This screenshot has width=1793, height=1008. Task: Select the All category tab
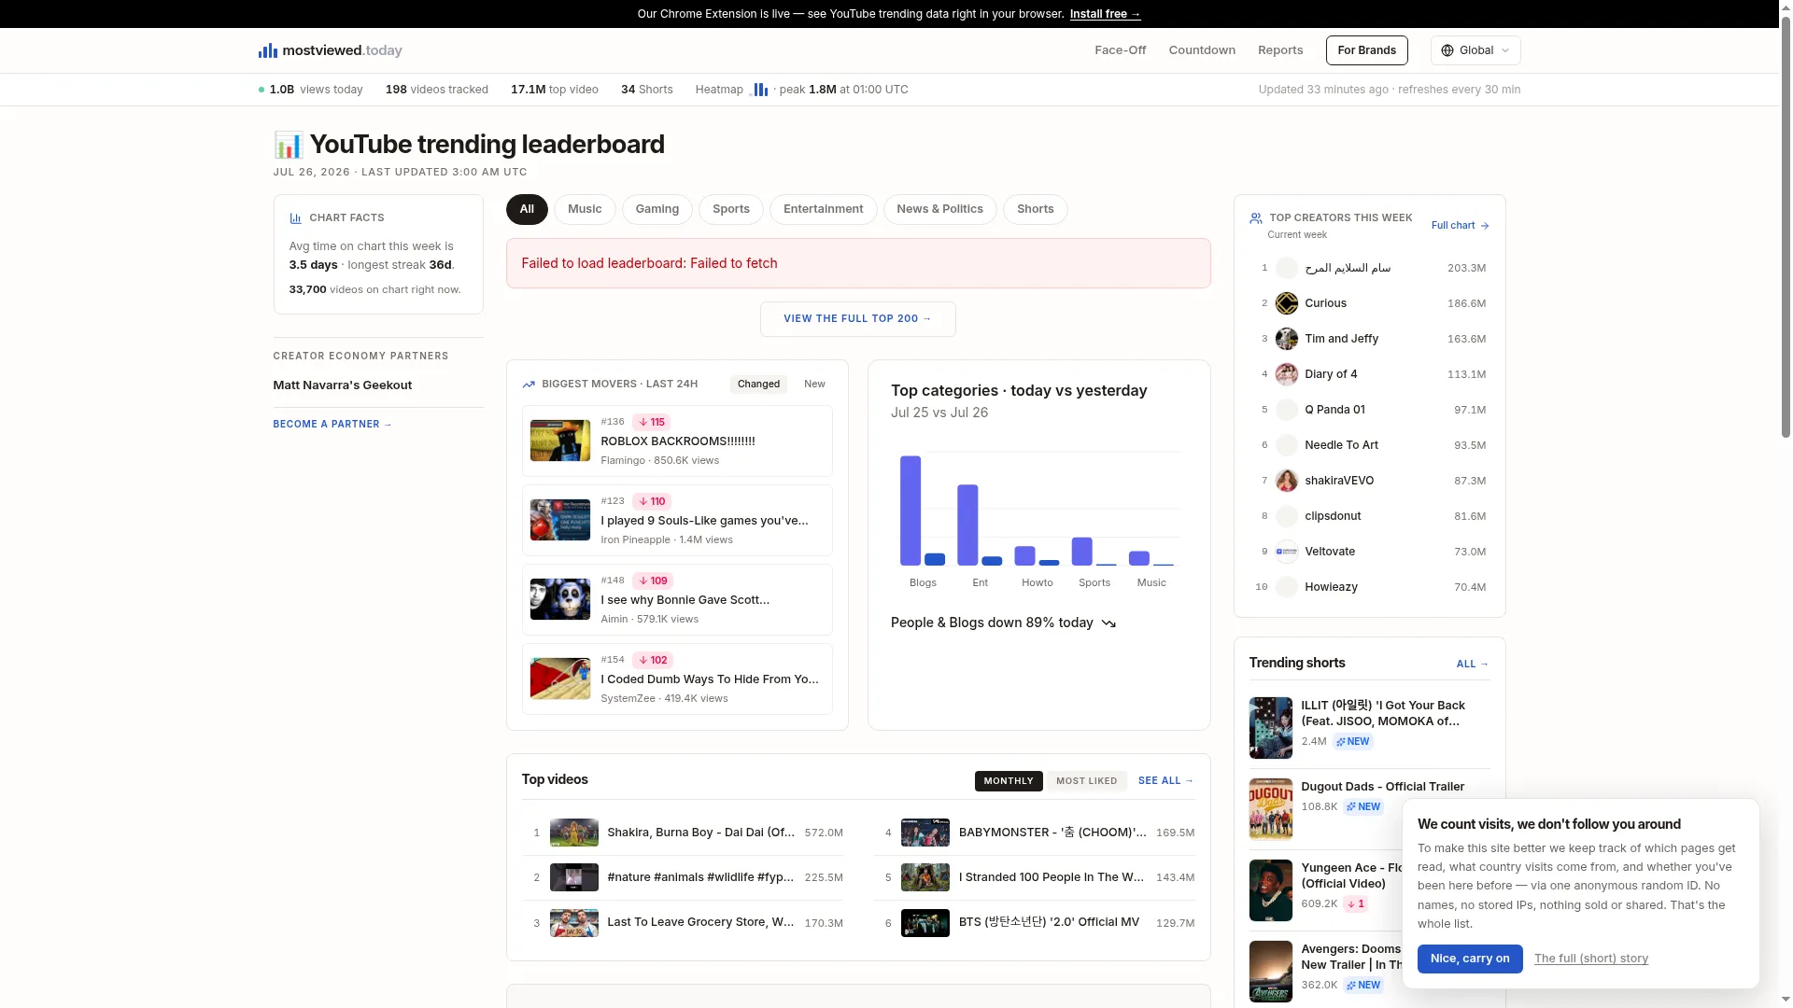pos(527,209)
